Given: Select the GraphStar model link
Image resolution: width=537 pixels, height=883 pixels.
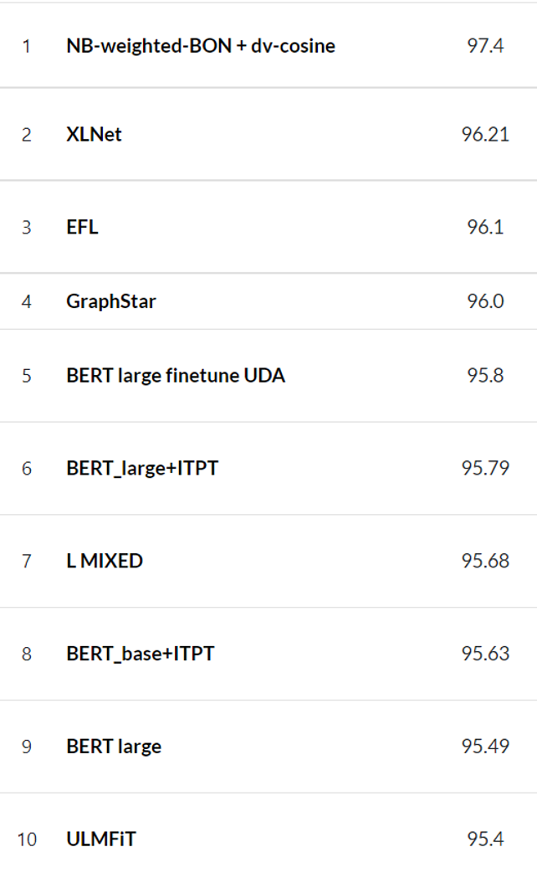Looking at the screenshot, I should point(111,301).
